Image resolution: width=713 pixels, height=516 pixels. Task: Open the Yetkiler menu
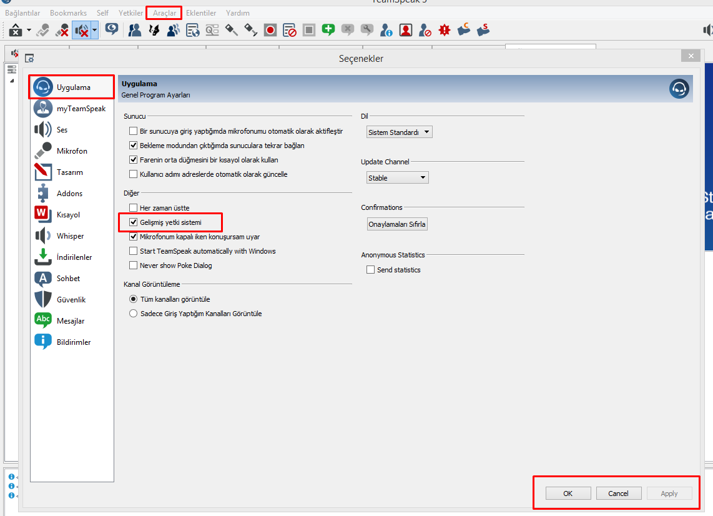(x=131, y=12)
